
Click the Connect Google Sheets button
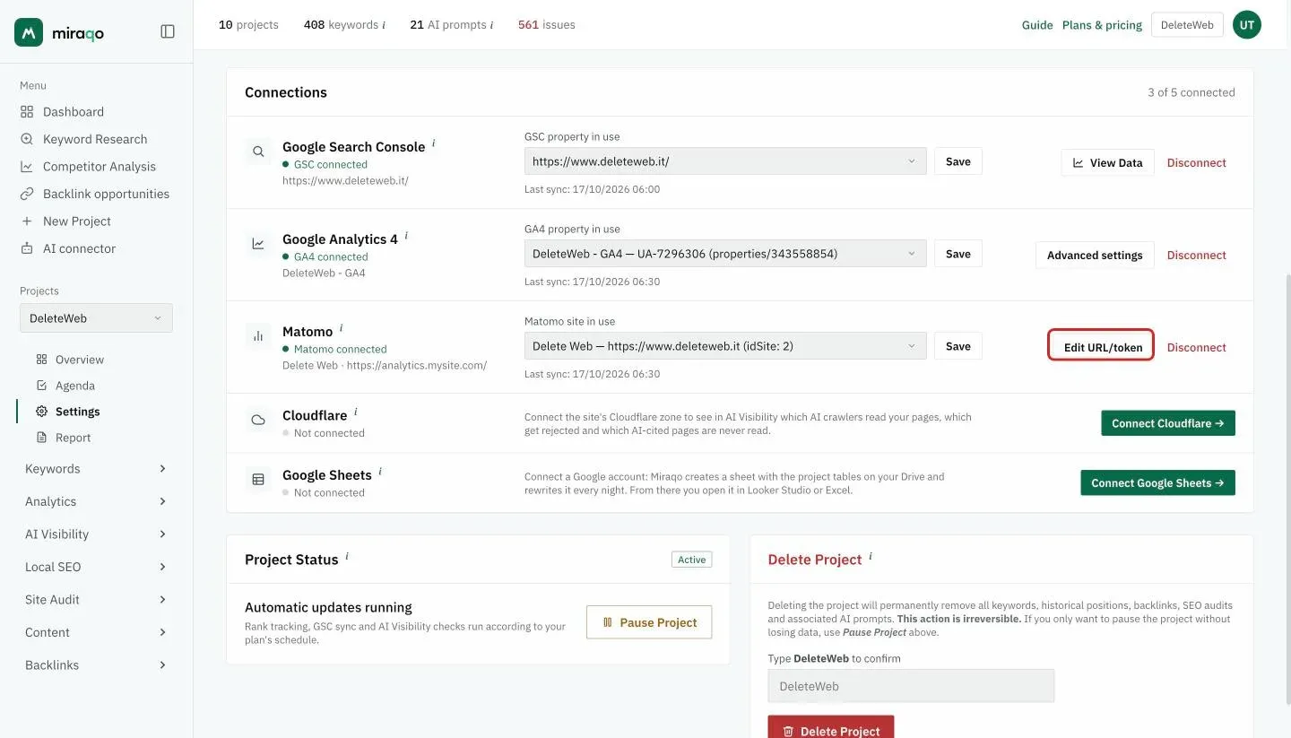pyautogui.click(x=1157, y=482)
